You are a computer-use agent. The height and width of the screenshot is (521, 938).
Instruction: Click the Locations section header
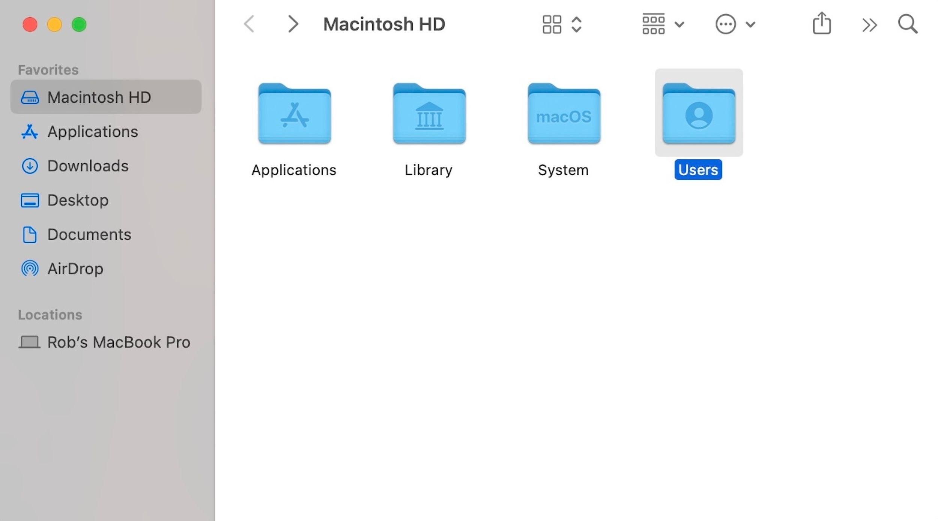coord(50,315)
